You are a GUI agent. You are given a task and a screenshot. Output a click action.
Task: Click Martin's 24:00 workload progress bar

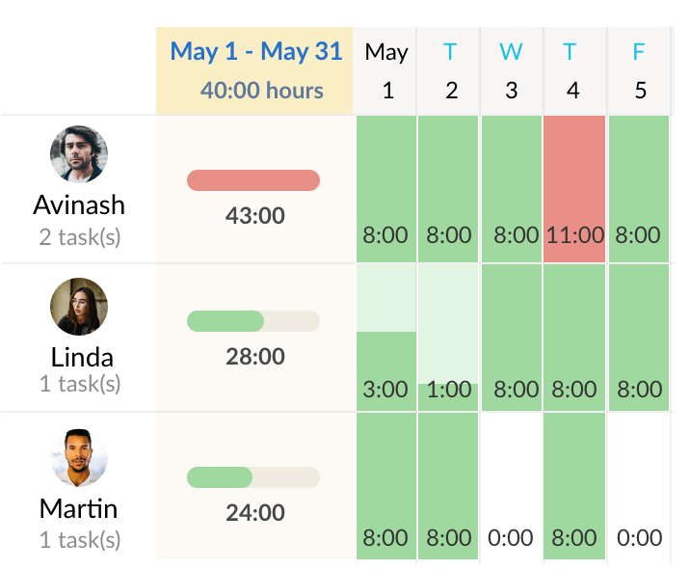(x=253, y=477)
